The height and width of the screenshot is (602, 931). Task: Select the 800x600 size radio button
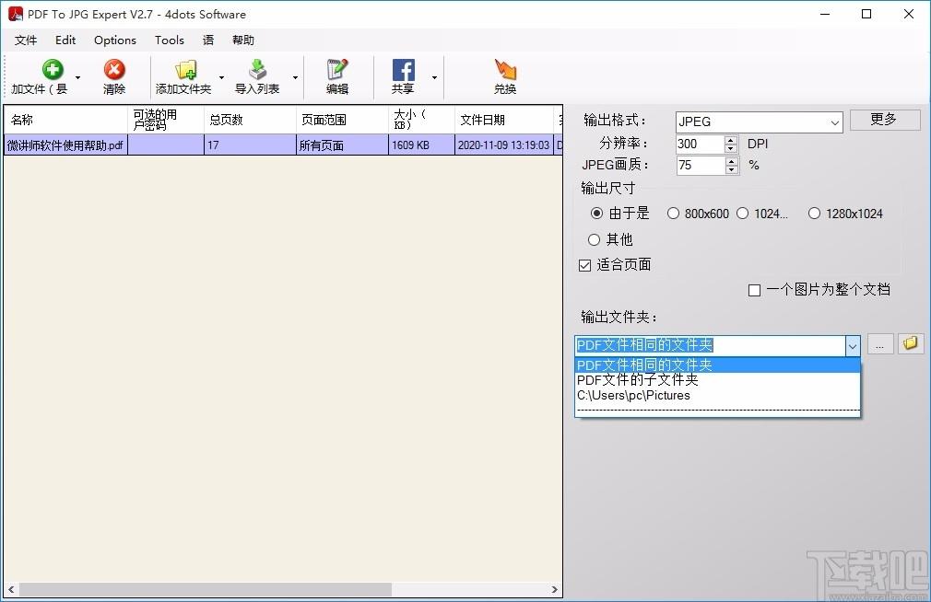click(x=673, y=213)
